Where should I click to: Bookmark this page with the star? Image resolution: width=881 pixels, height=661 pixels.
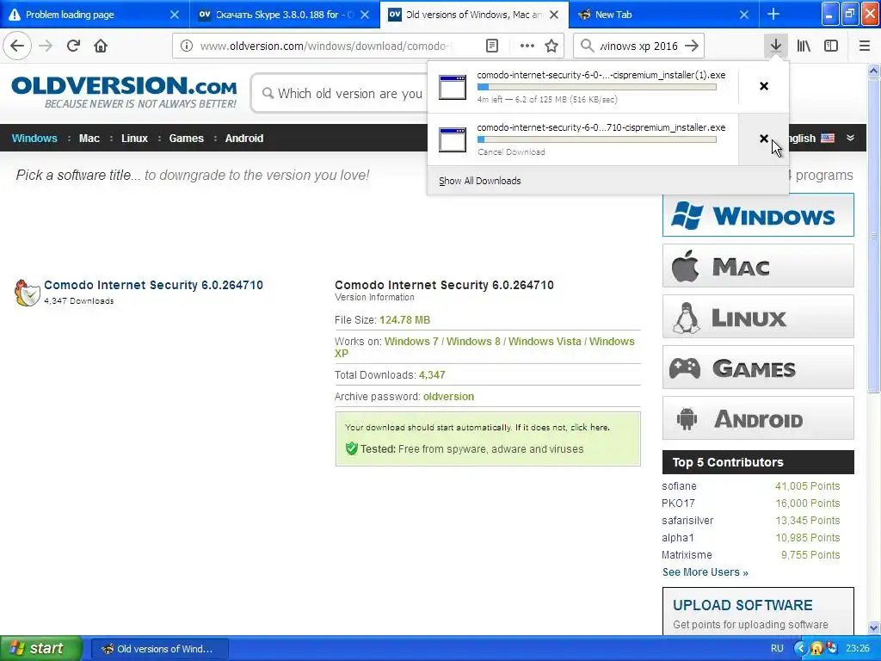(x=551, y=46)
